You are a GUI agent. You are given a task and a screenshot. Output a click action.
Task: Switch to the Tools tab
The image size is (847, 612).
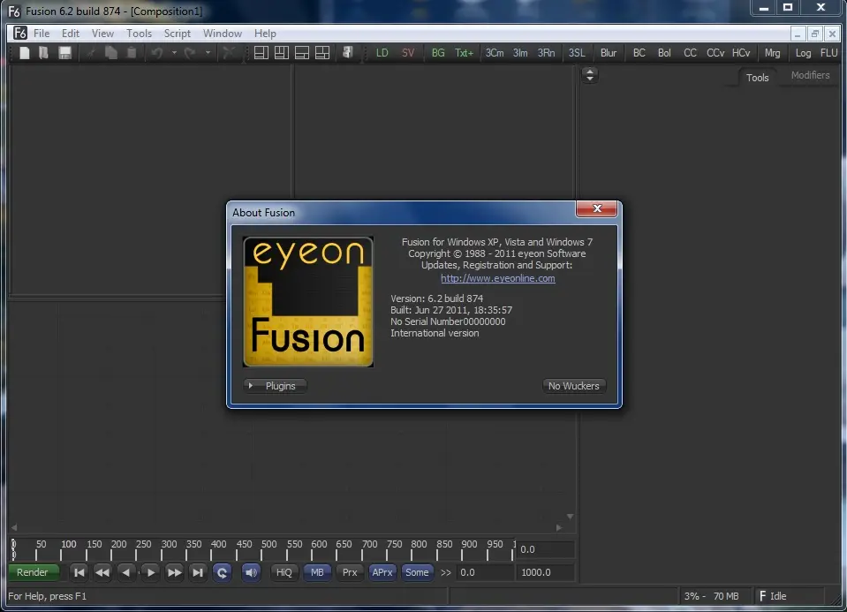point(757,77)
